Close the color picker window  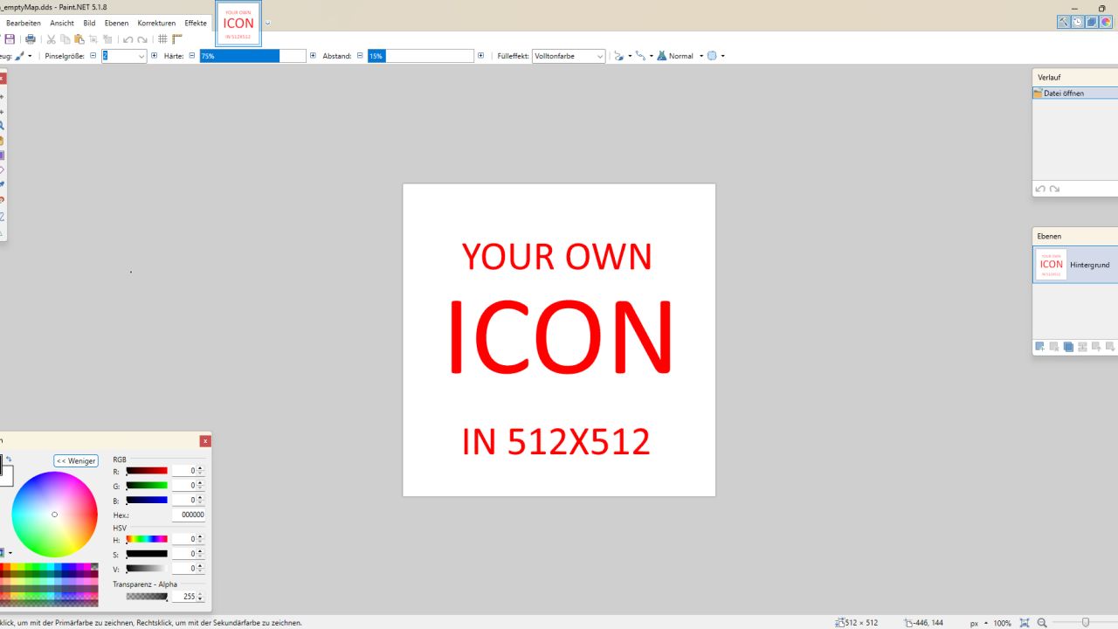[x=205, y=441]
